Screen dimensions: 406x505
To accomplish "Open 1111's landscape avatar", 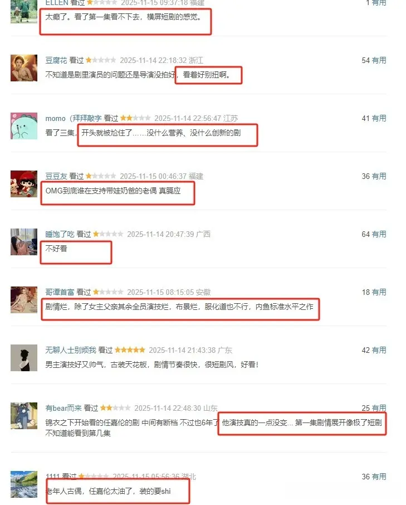I will (x=24, y=484).
